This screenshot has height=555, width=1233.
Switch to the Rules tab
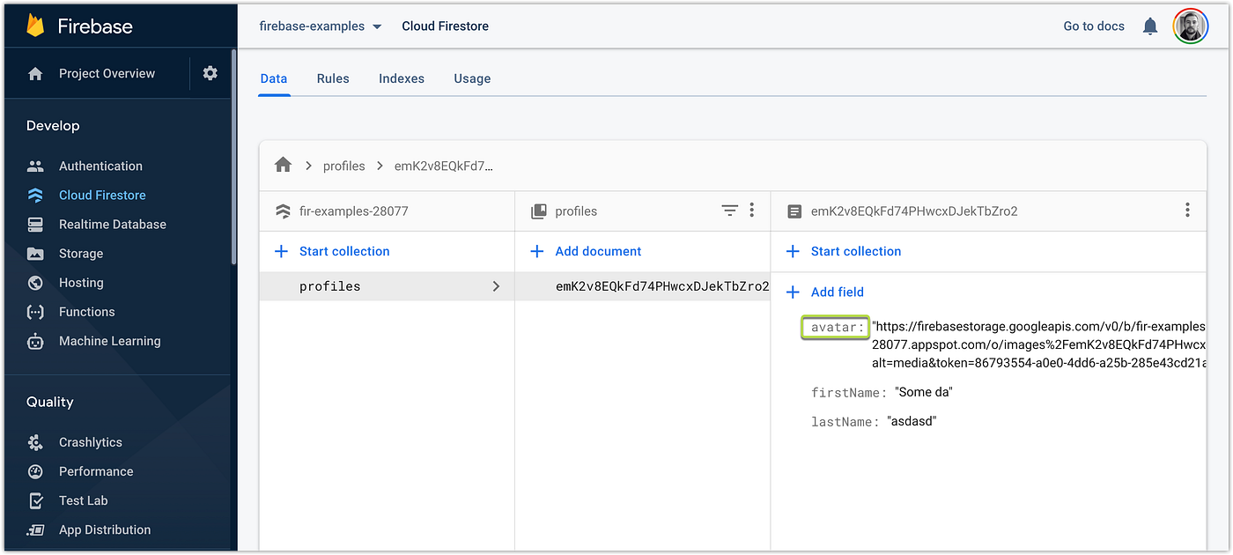coord(333,78)
